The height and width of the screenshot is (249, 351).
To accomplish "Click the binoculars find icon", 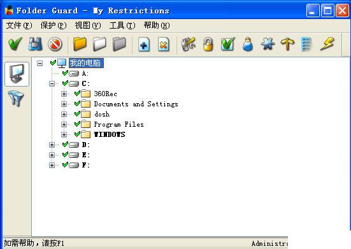I will point(35,44).
